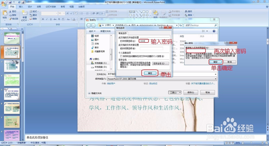Image resolution: width=269 pixels, height=146 pixels.
Task: Click refresh icon in Save As address bar
Action: coord(180,25)
